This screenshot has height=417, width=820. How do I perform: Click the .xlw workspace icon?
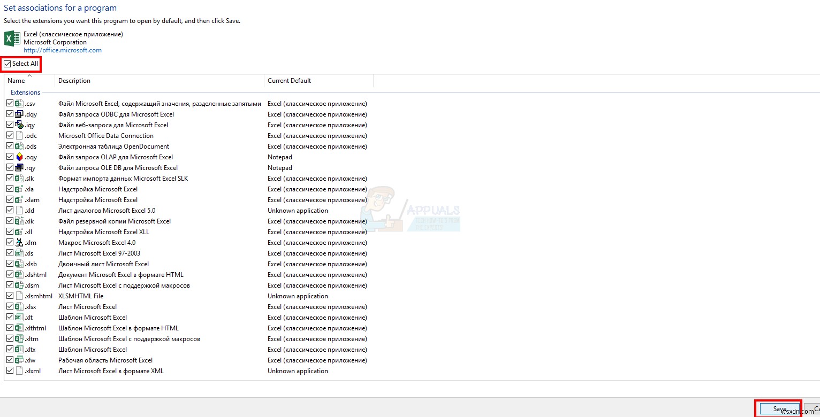[x=19, y=360]
